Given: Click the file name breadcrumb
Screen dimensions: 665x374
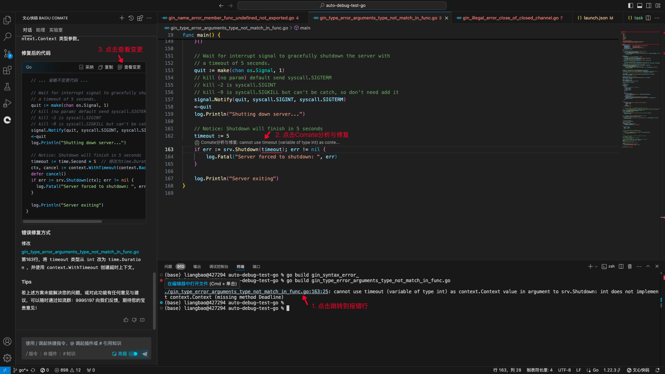Looking at the screenshot, I should click(x=226, y=28).
